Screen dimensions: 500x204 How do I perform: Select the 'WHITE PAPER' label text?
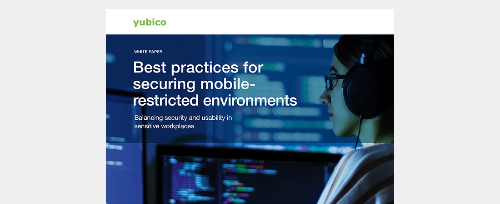[148, 52]
